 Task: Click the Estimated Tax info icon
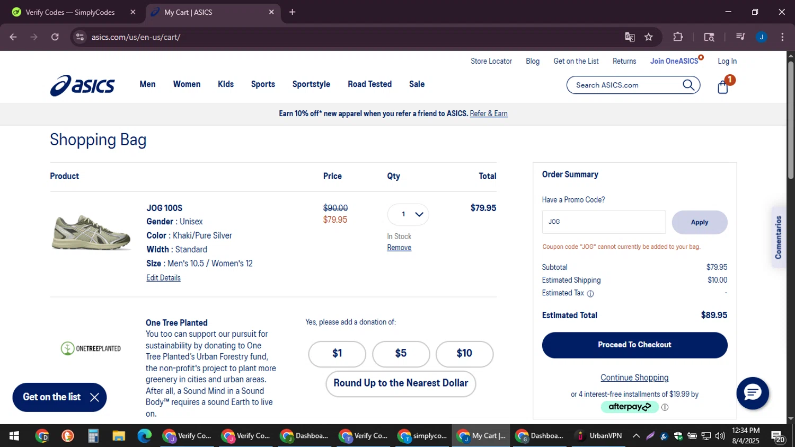coord(590,293)
